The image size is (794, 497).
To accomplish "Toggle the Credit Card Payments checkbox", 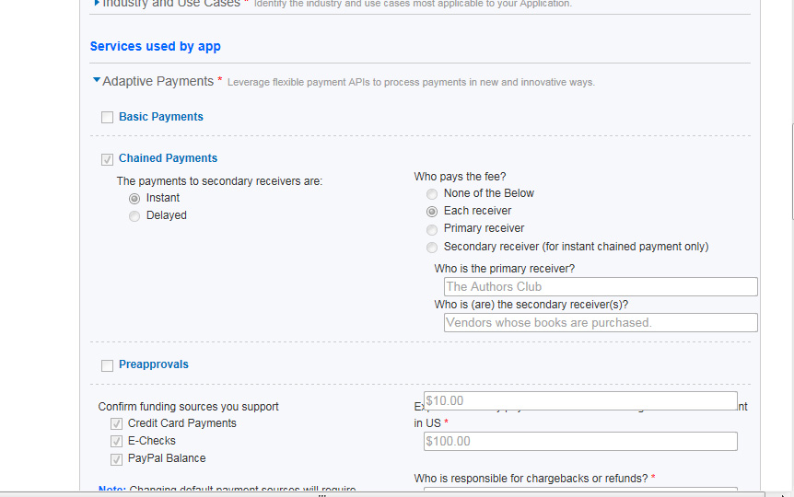I will pos(117,423).
